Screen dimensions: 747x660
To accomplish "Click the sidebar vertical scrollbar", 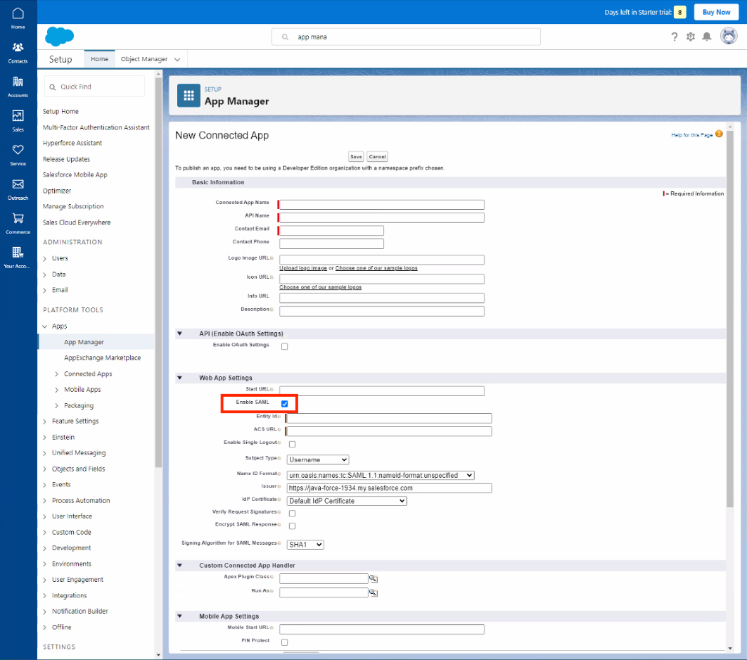I will coord(159,272).
